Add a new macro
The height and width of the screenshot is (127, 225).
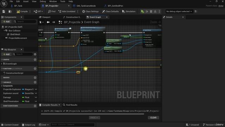[35, 78]
